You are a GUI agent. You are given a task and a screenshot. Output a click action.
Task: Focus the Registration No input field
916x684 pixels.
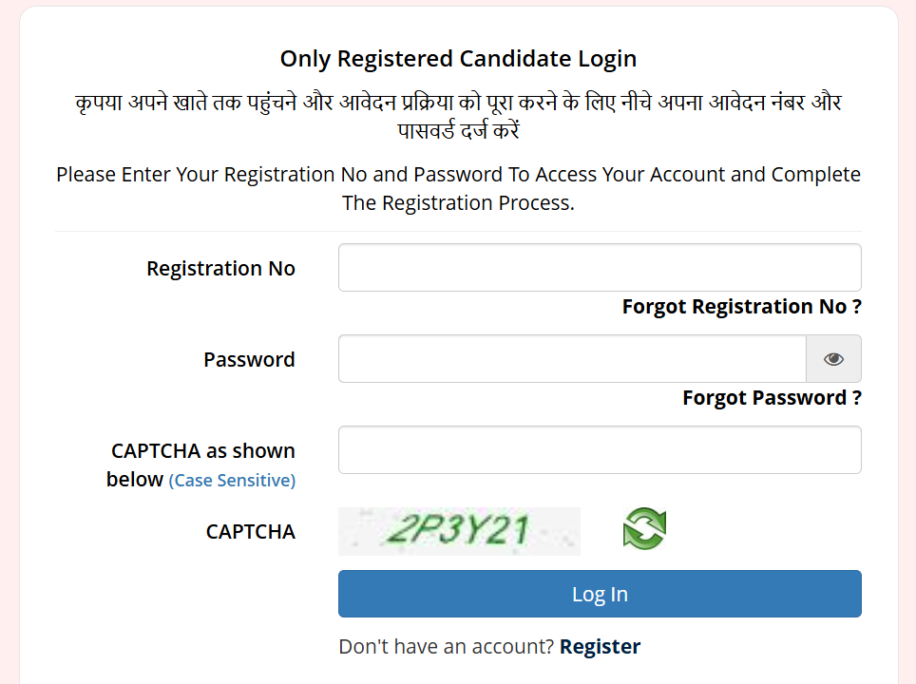(x=599, y=268)
